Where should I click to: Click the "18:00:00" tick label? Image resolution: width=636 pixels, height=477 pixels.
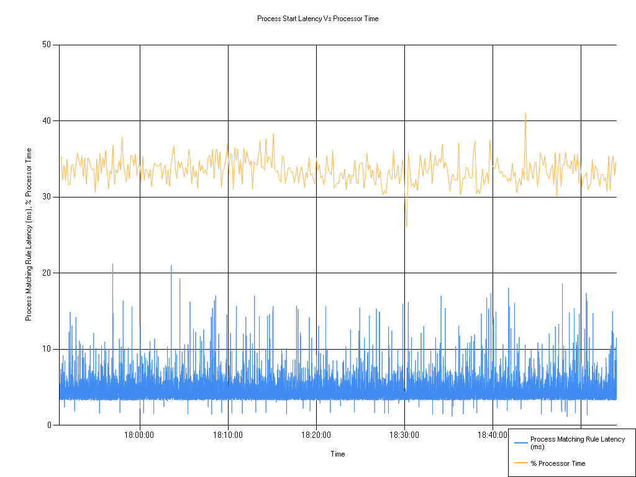(x=140, y=435)
